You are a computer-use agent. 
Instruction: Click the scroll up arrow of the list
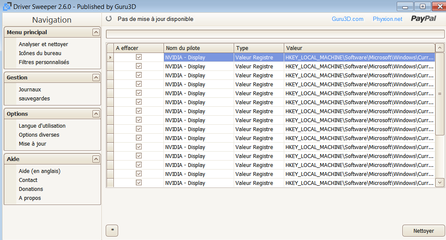tap(440, 48)
